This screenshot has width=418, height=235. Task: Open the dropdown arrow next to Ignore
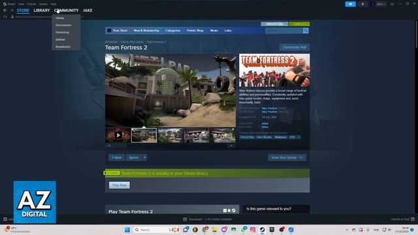tap(144, 157)
